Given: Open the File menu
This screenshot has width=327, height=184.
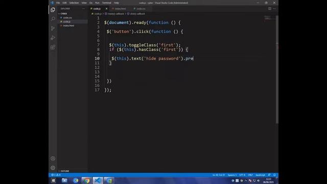Looking at the screenshot, I should [58, 3].
